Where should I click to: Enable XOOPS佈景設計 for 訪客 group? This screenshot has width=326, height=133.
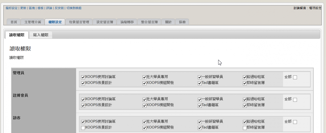tap(83, 128)
